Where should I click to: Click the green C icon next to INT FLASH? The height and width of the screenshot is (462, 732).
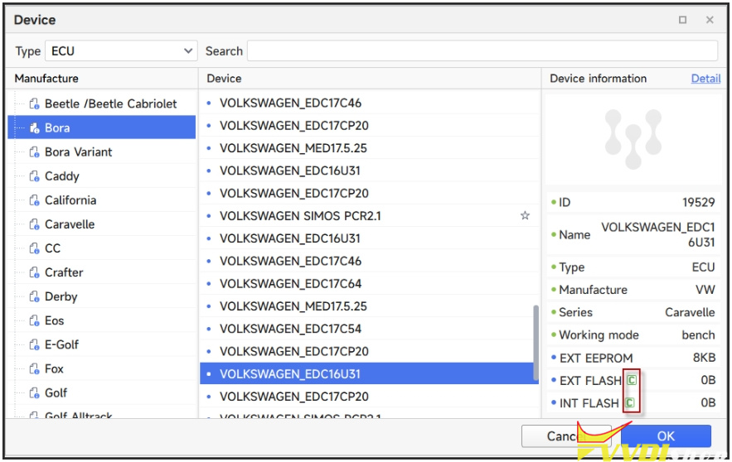point(632,403)
